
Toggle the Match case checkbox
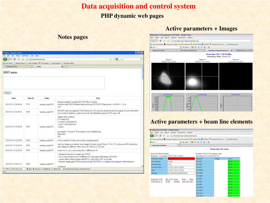[x=52, y=169]
